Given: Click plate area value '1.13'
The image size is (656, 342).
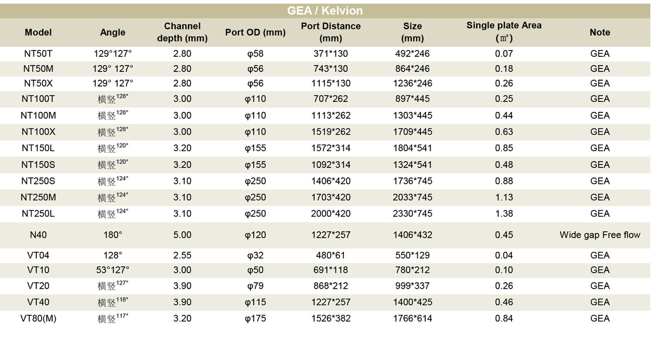Looking at the screenshot, I should pos(504,197).
